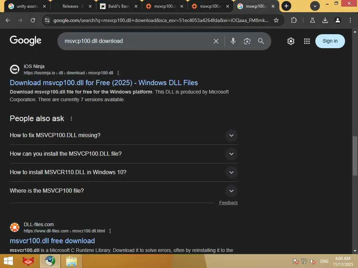The image size is (358, 268).
Task: Open Google quick settings gear
Action: click(x=291, y=41)
